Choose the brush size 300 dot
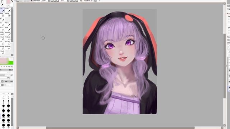230x129 pixels. (x=3, y=120)
